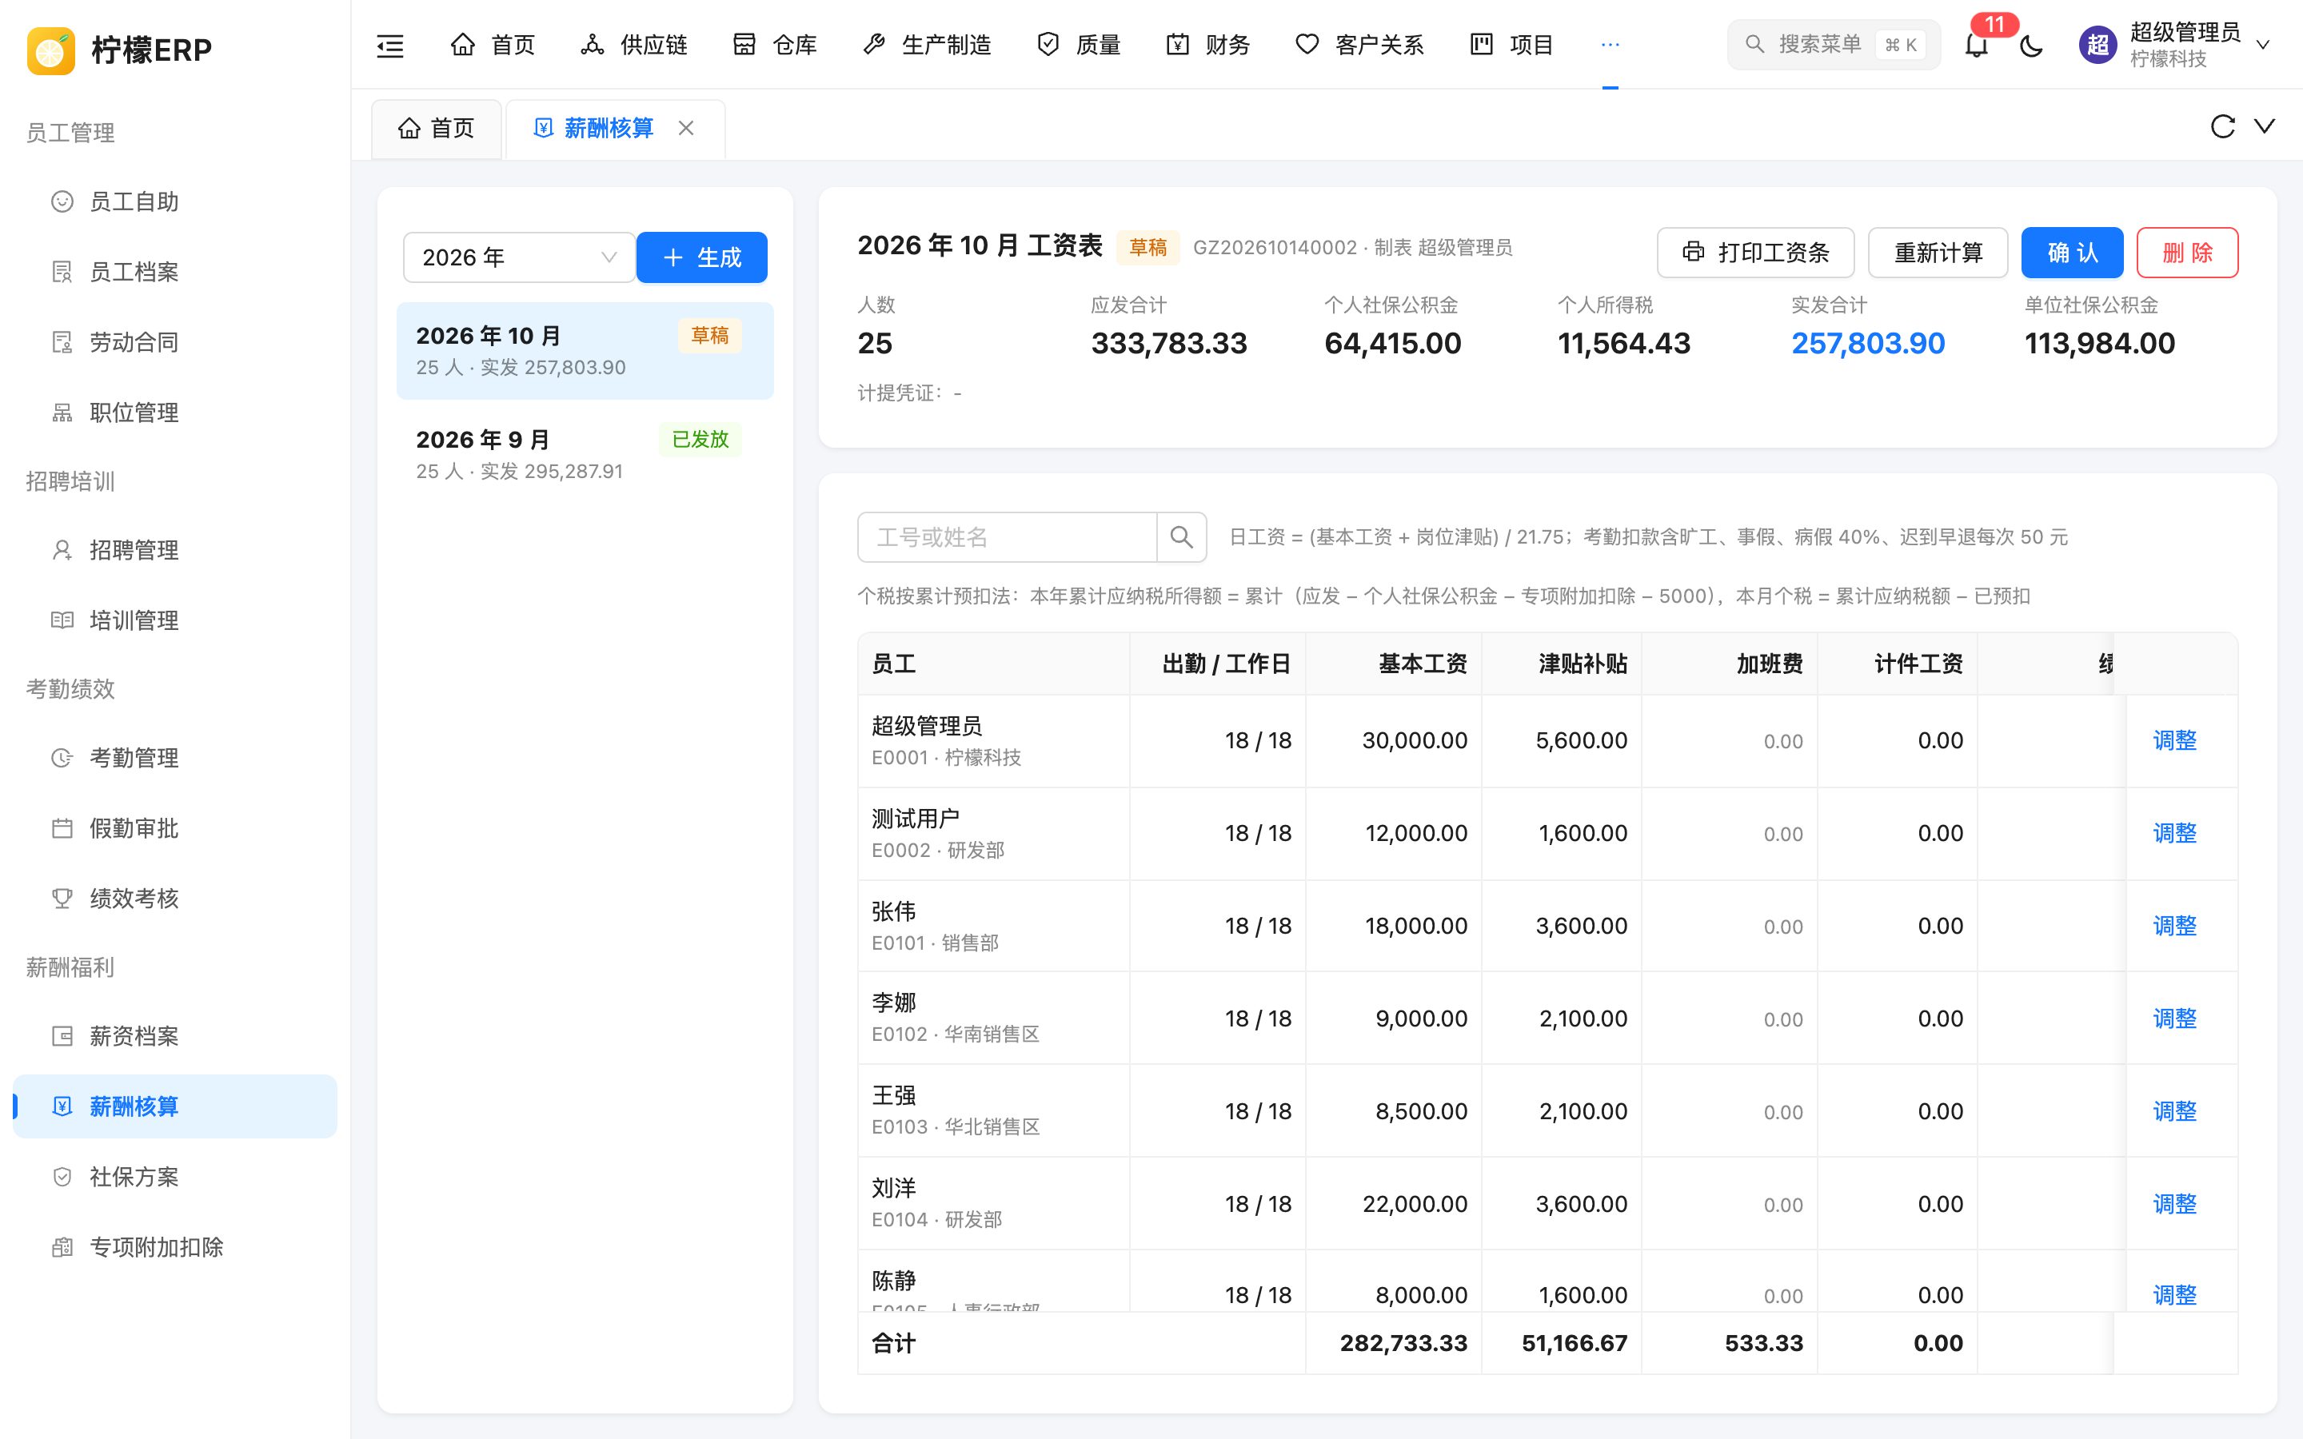Viewport: 2303px width, 1439px height.
Task: Open 招聘管理 in the sidebar
Action: (x=175, y=550)
